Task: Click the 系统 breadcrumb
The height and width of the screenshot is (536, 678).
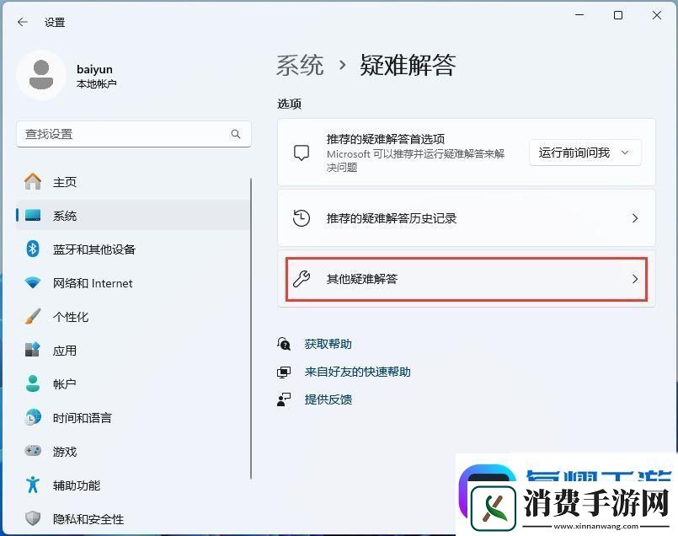Action: [x=300, y=66]
